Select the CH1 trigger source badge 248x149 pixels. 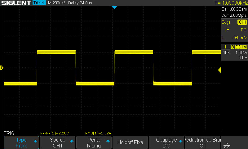point(242,22)
